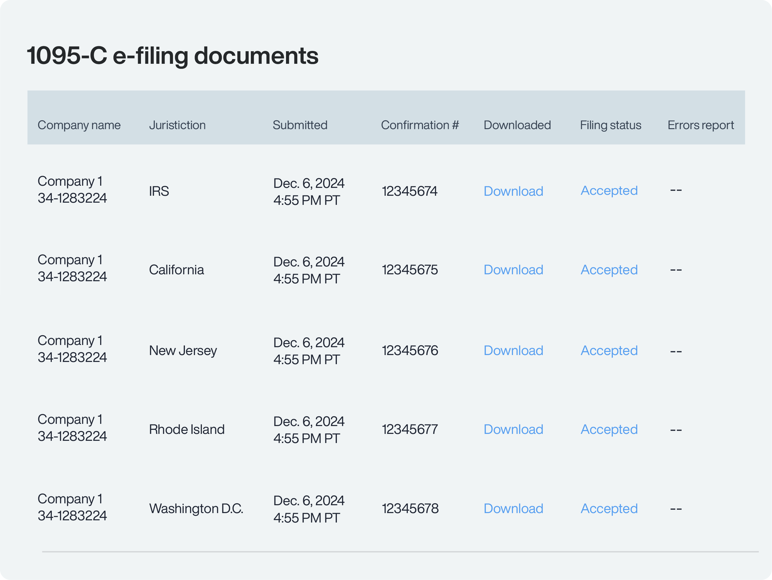772x580 pixels.
Task: Download the Rhode Island filing document
Action: pyautogui.click(x=513, y=429)
